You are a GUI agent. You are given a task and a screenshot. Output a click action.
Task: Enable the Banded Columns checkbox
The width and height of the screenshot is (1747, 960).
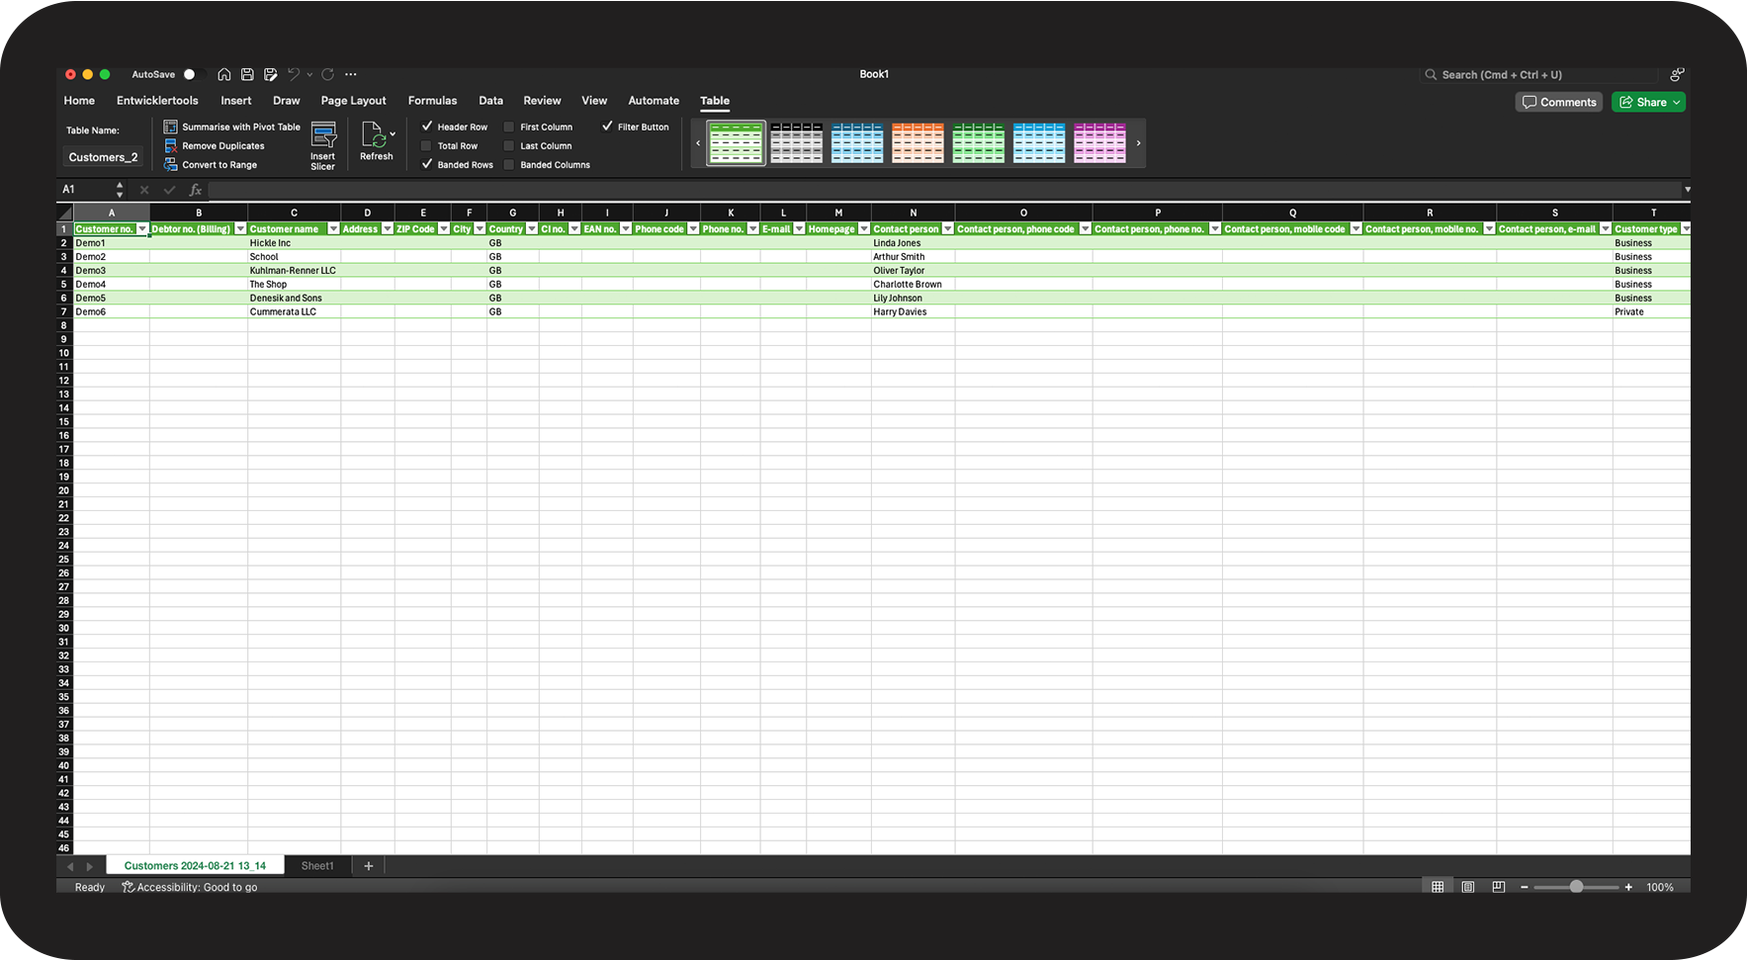(x=509, y=164)
